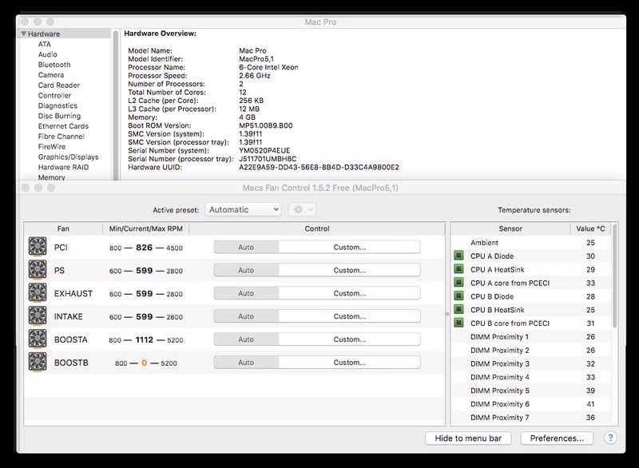The image size is (639, 468).
Task: Click the CPU A Diode chip icon
Action: coord(458,256)
